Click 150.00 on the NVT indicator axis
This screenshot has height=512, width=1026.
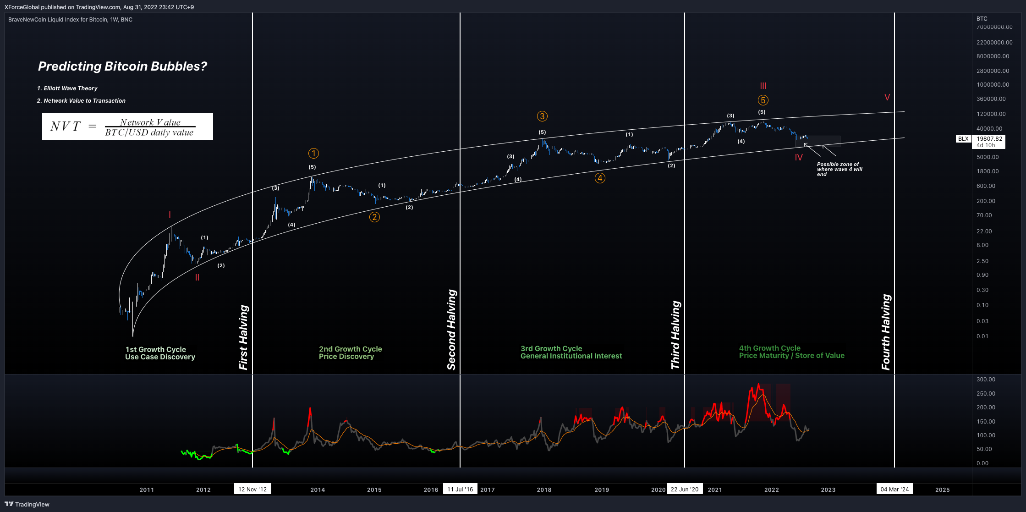tap(986, 422)
